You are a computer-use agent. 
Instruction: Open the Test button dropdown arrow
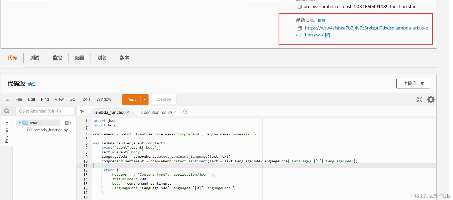[x=145, y=99]
